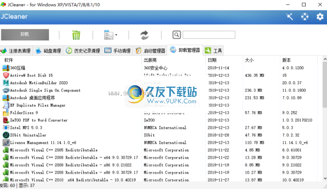Click the 发现: 60 status bar text
This screenshot has width=327, height=189.
[x=7, y=185]
